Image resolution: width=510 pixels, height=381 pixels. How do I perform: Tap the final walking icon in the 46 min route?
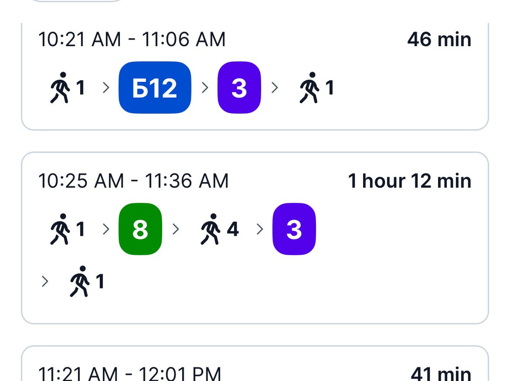pyautogui.click(x=309, y=88)
